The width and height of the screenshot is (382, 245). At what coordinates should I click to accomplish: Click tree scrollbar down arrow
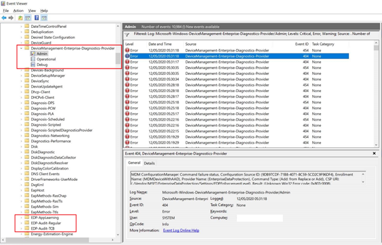pyautogui.click(x=118, y=235)
